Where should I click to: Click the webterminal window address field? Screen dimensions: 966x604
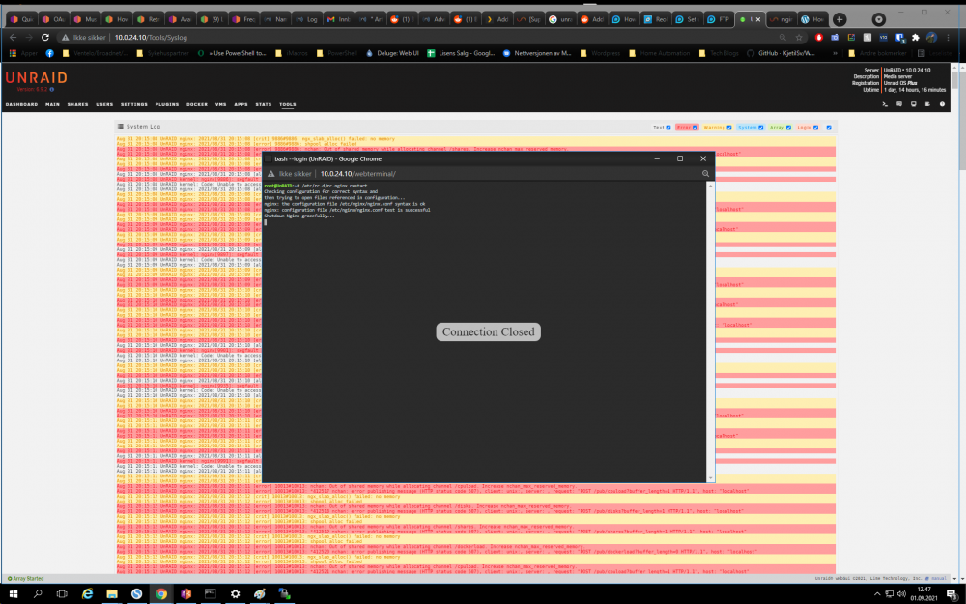point(357,174)
